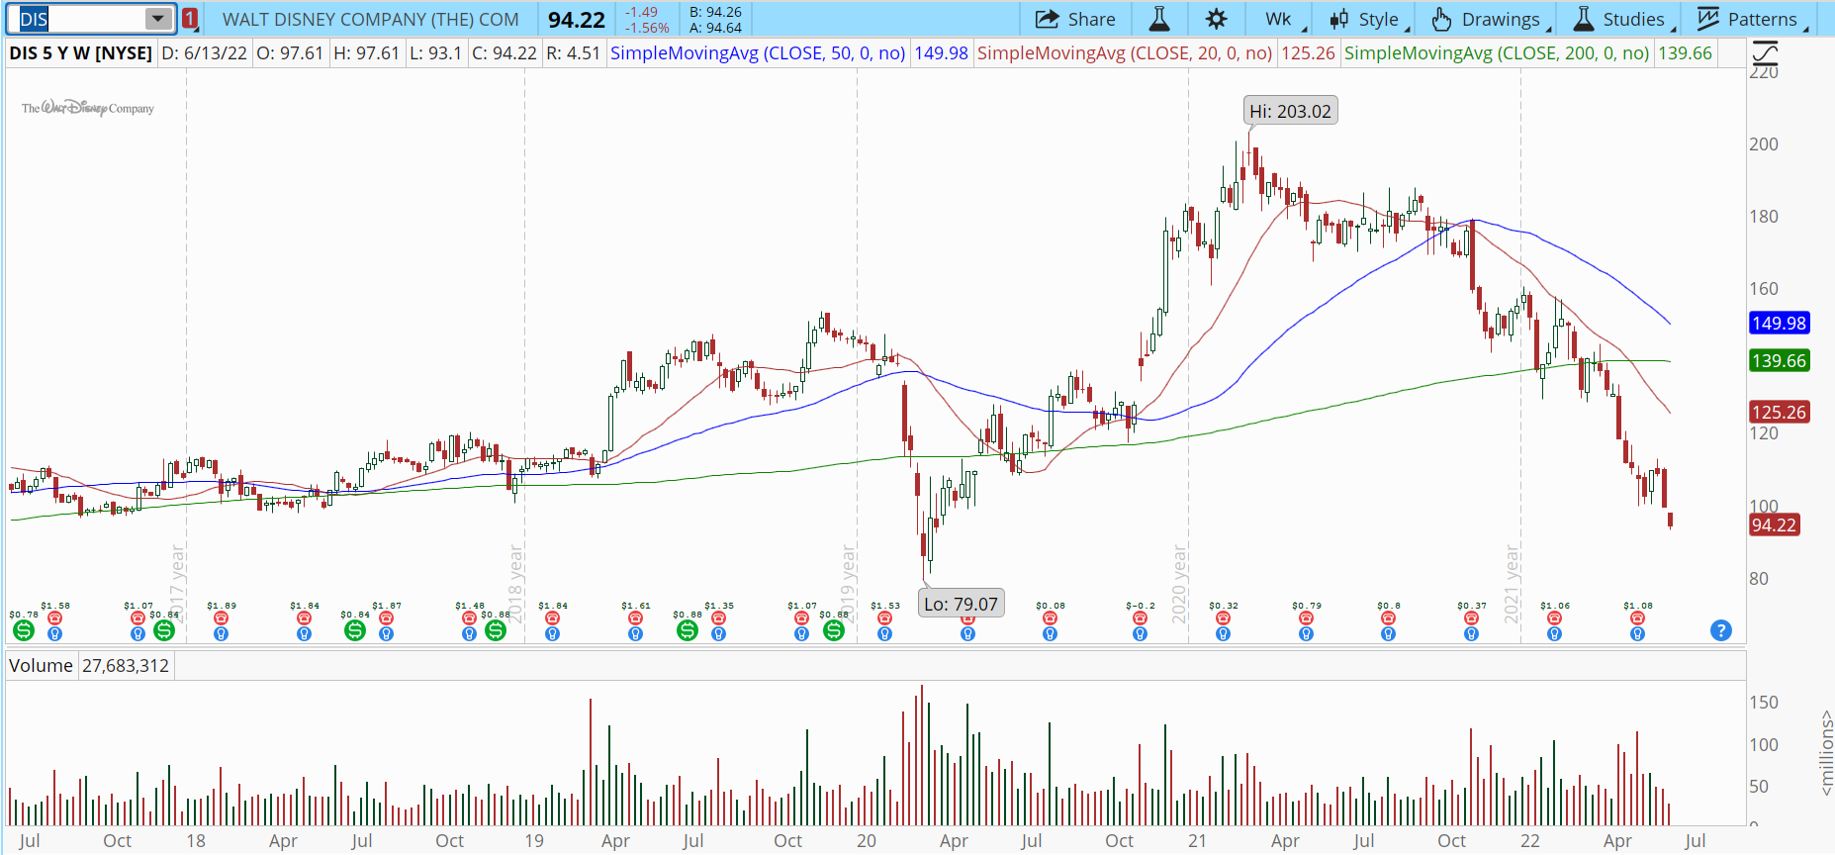Click the blue lightbulb icon under $1.08 earnings
This screenshot has width=1835, height=855.
(x=1638, y=634)
